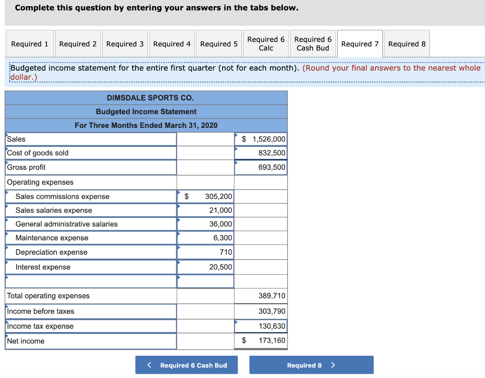Open Sales commissions expense label dropdown
485x378 pixels.
pos(91,197)
